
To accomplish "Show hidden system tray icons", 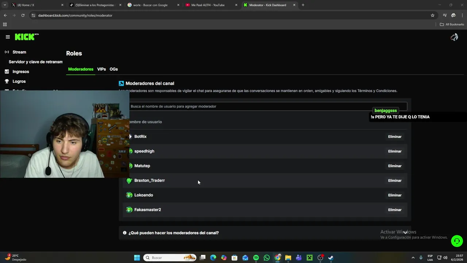I will coord(413,258).
